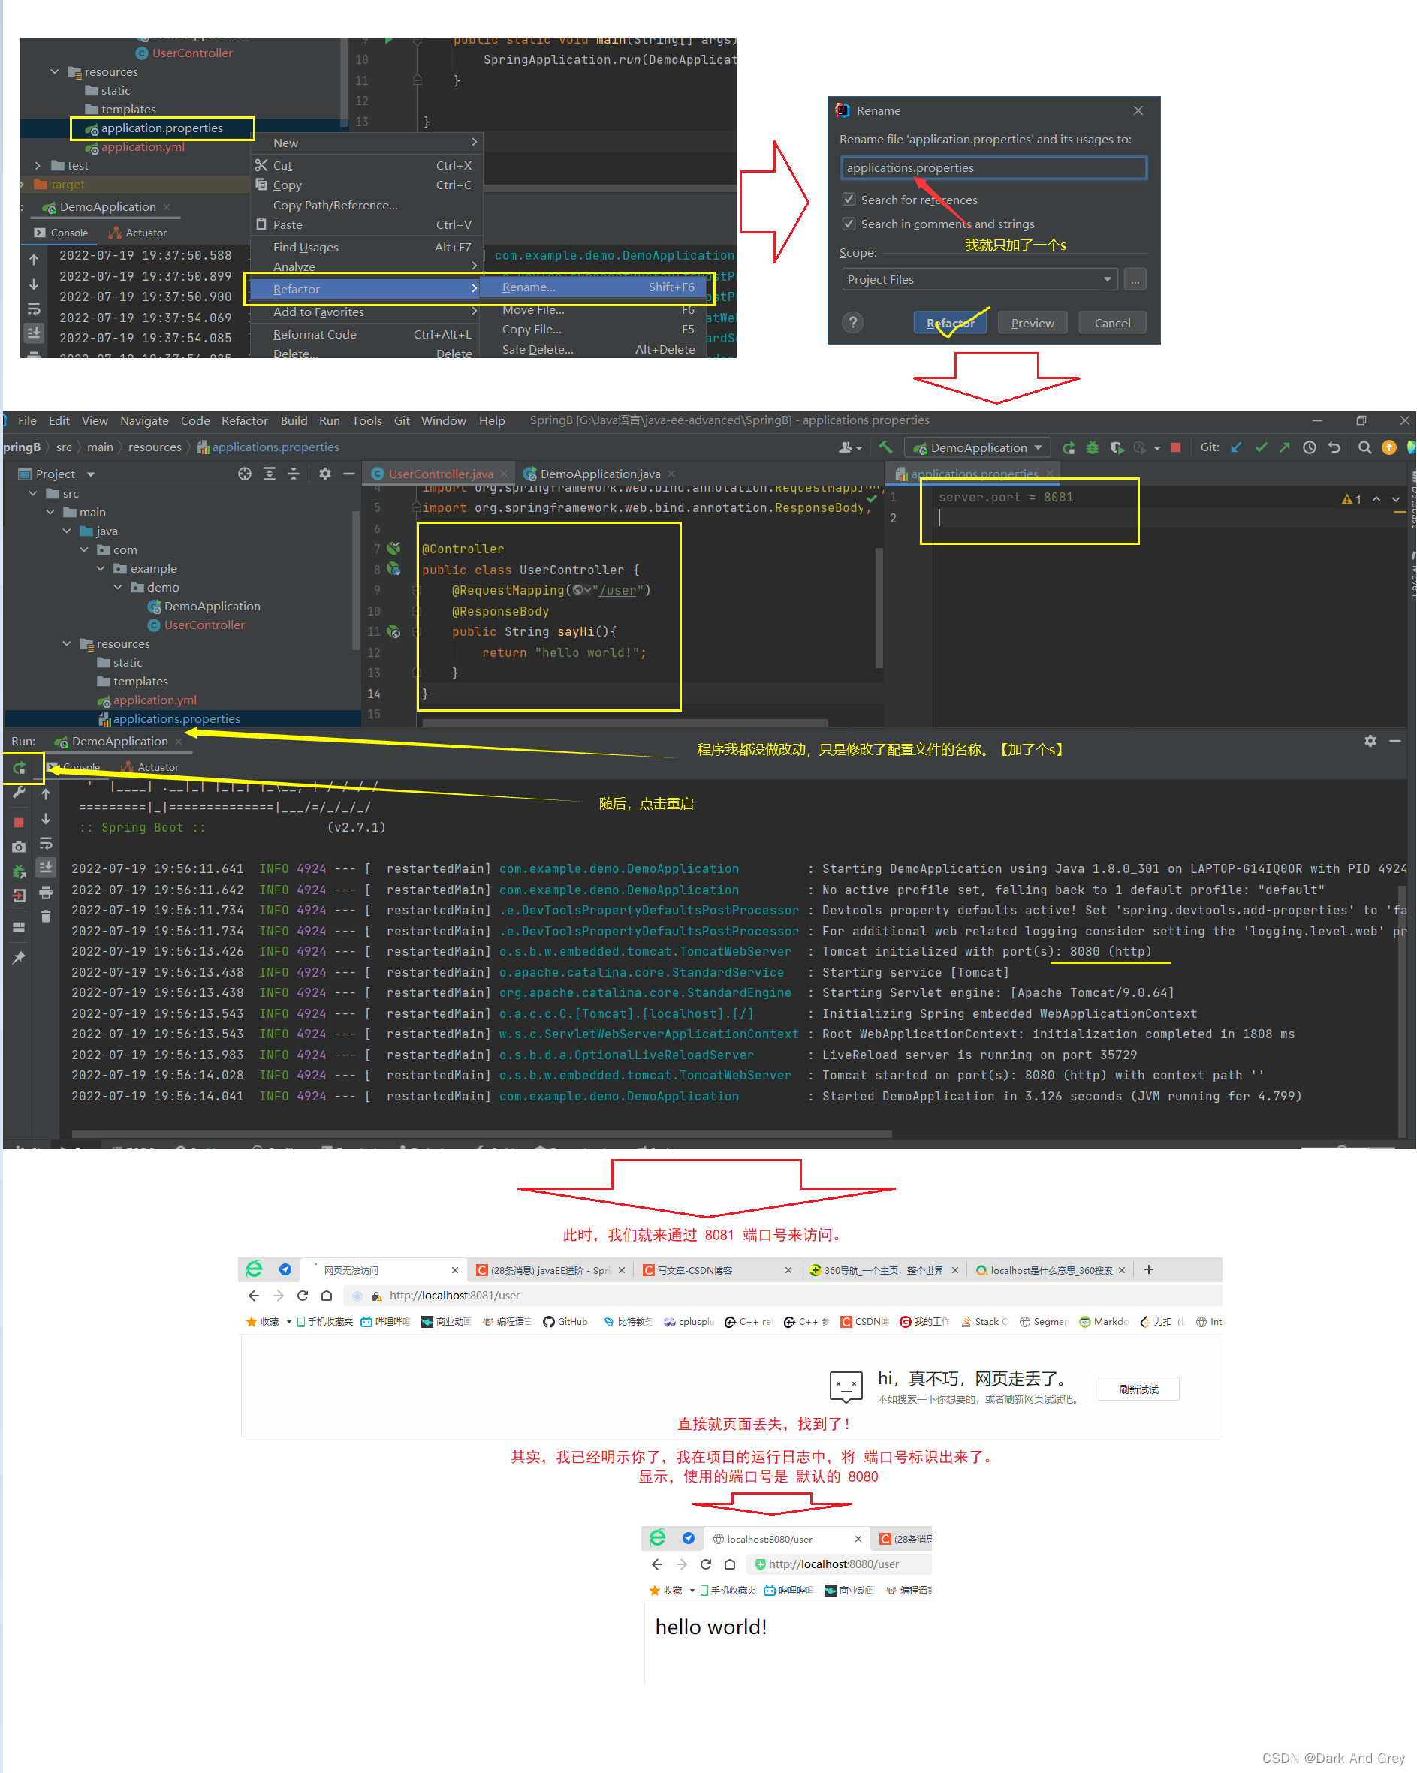Click the printer icon in Run console toolbar
The height and width of the screenshot is (1773, 1417).
pos(45,893)
